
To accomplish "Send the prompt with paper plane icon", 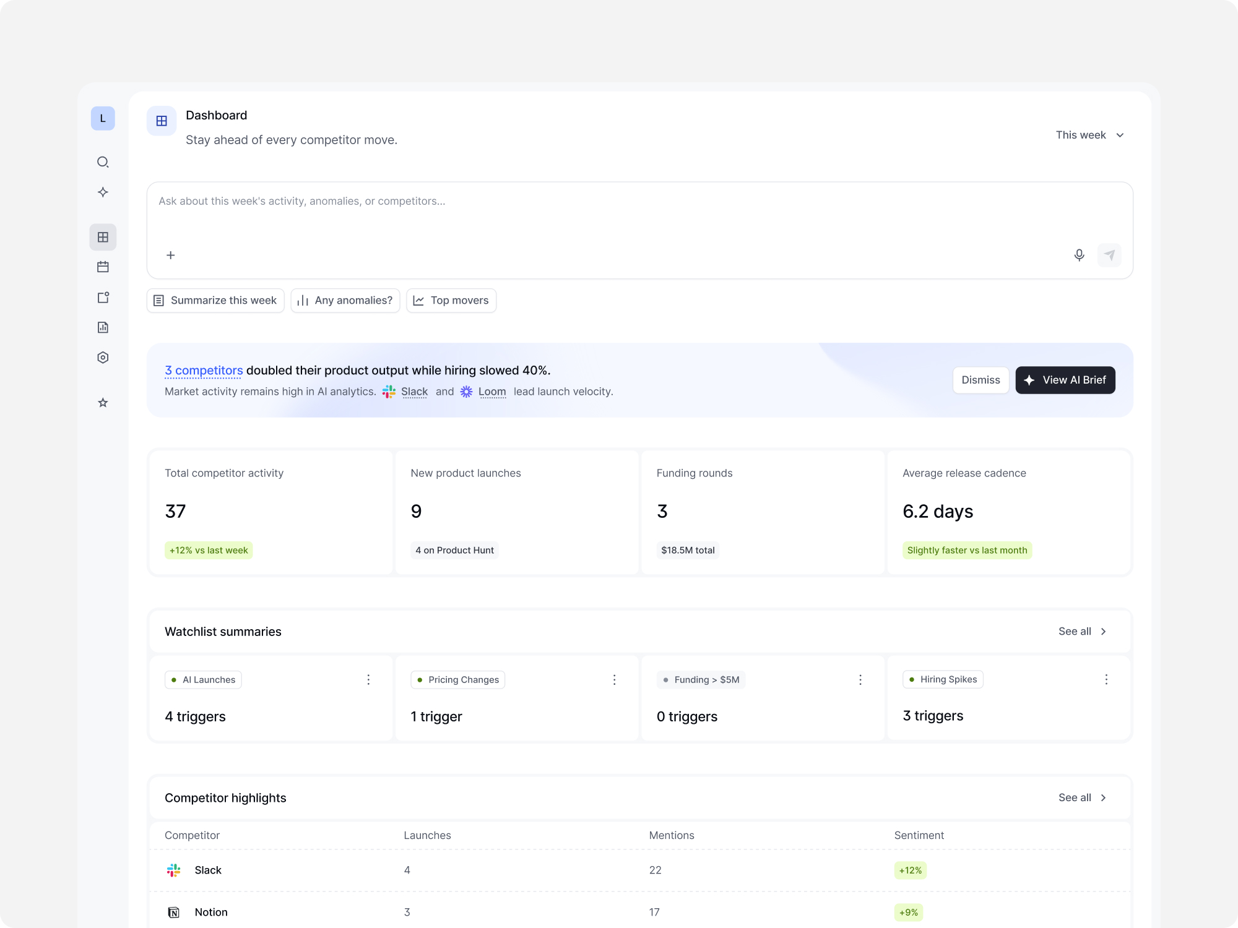I will click(x=1109, y=255).
